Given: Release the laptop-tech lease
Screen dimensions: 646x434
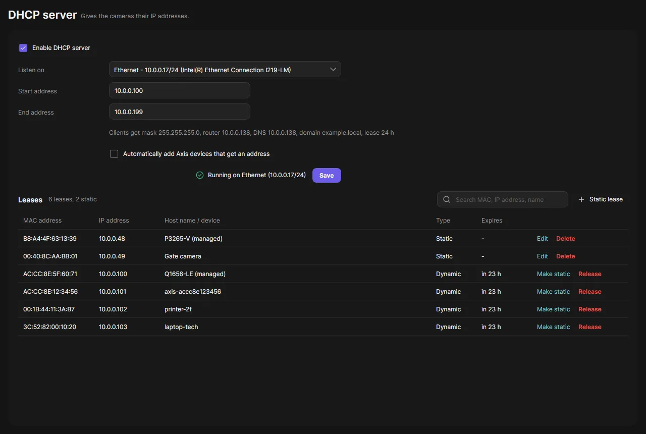Looking at the screenshot, I should coord(590,327).
